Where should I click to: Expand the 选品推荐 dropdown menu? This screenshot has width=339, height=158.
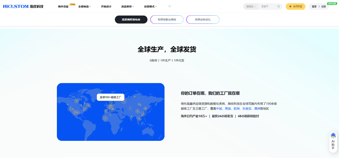(127, 7)
